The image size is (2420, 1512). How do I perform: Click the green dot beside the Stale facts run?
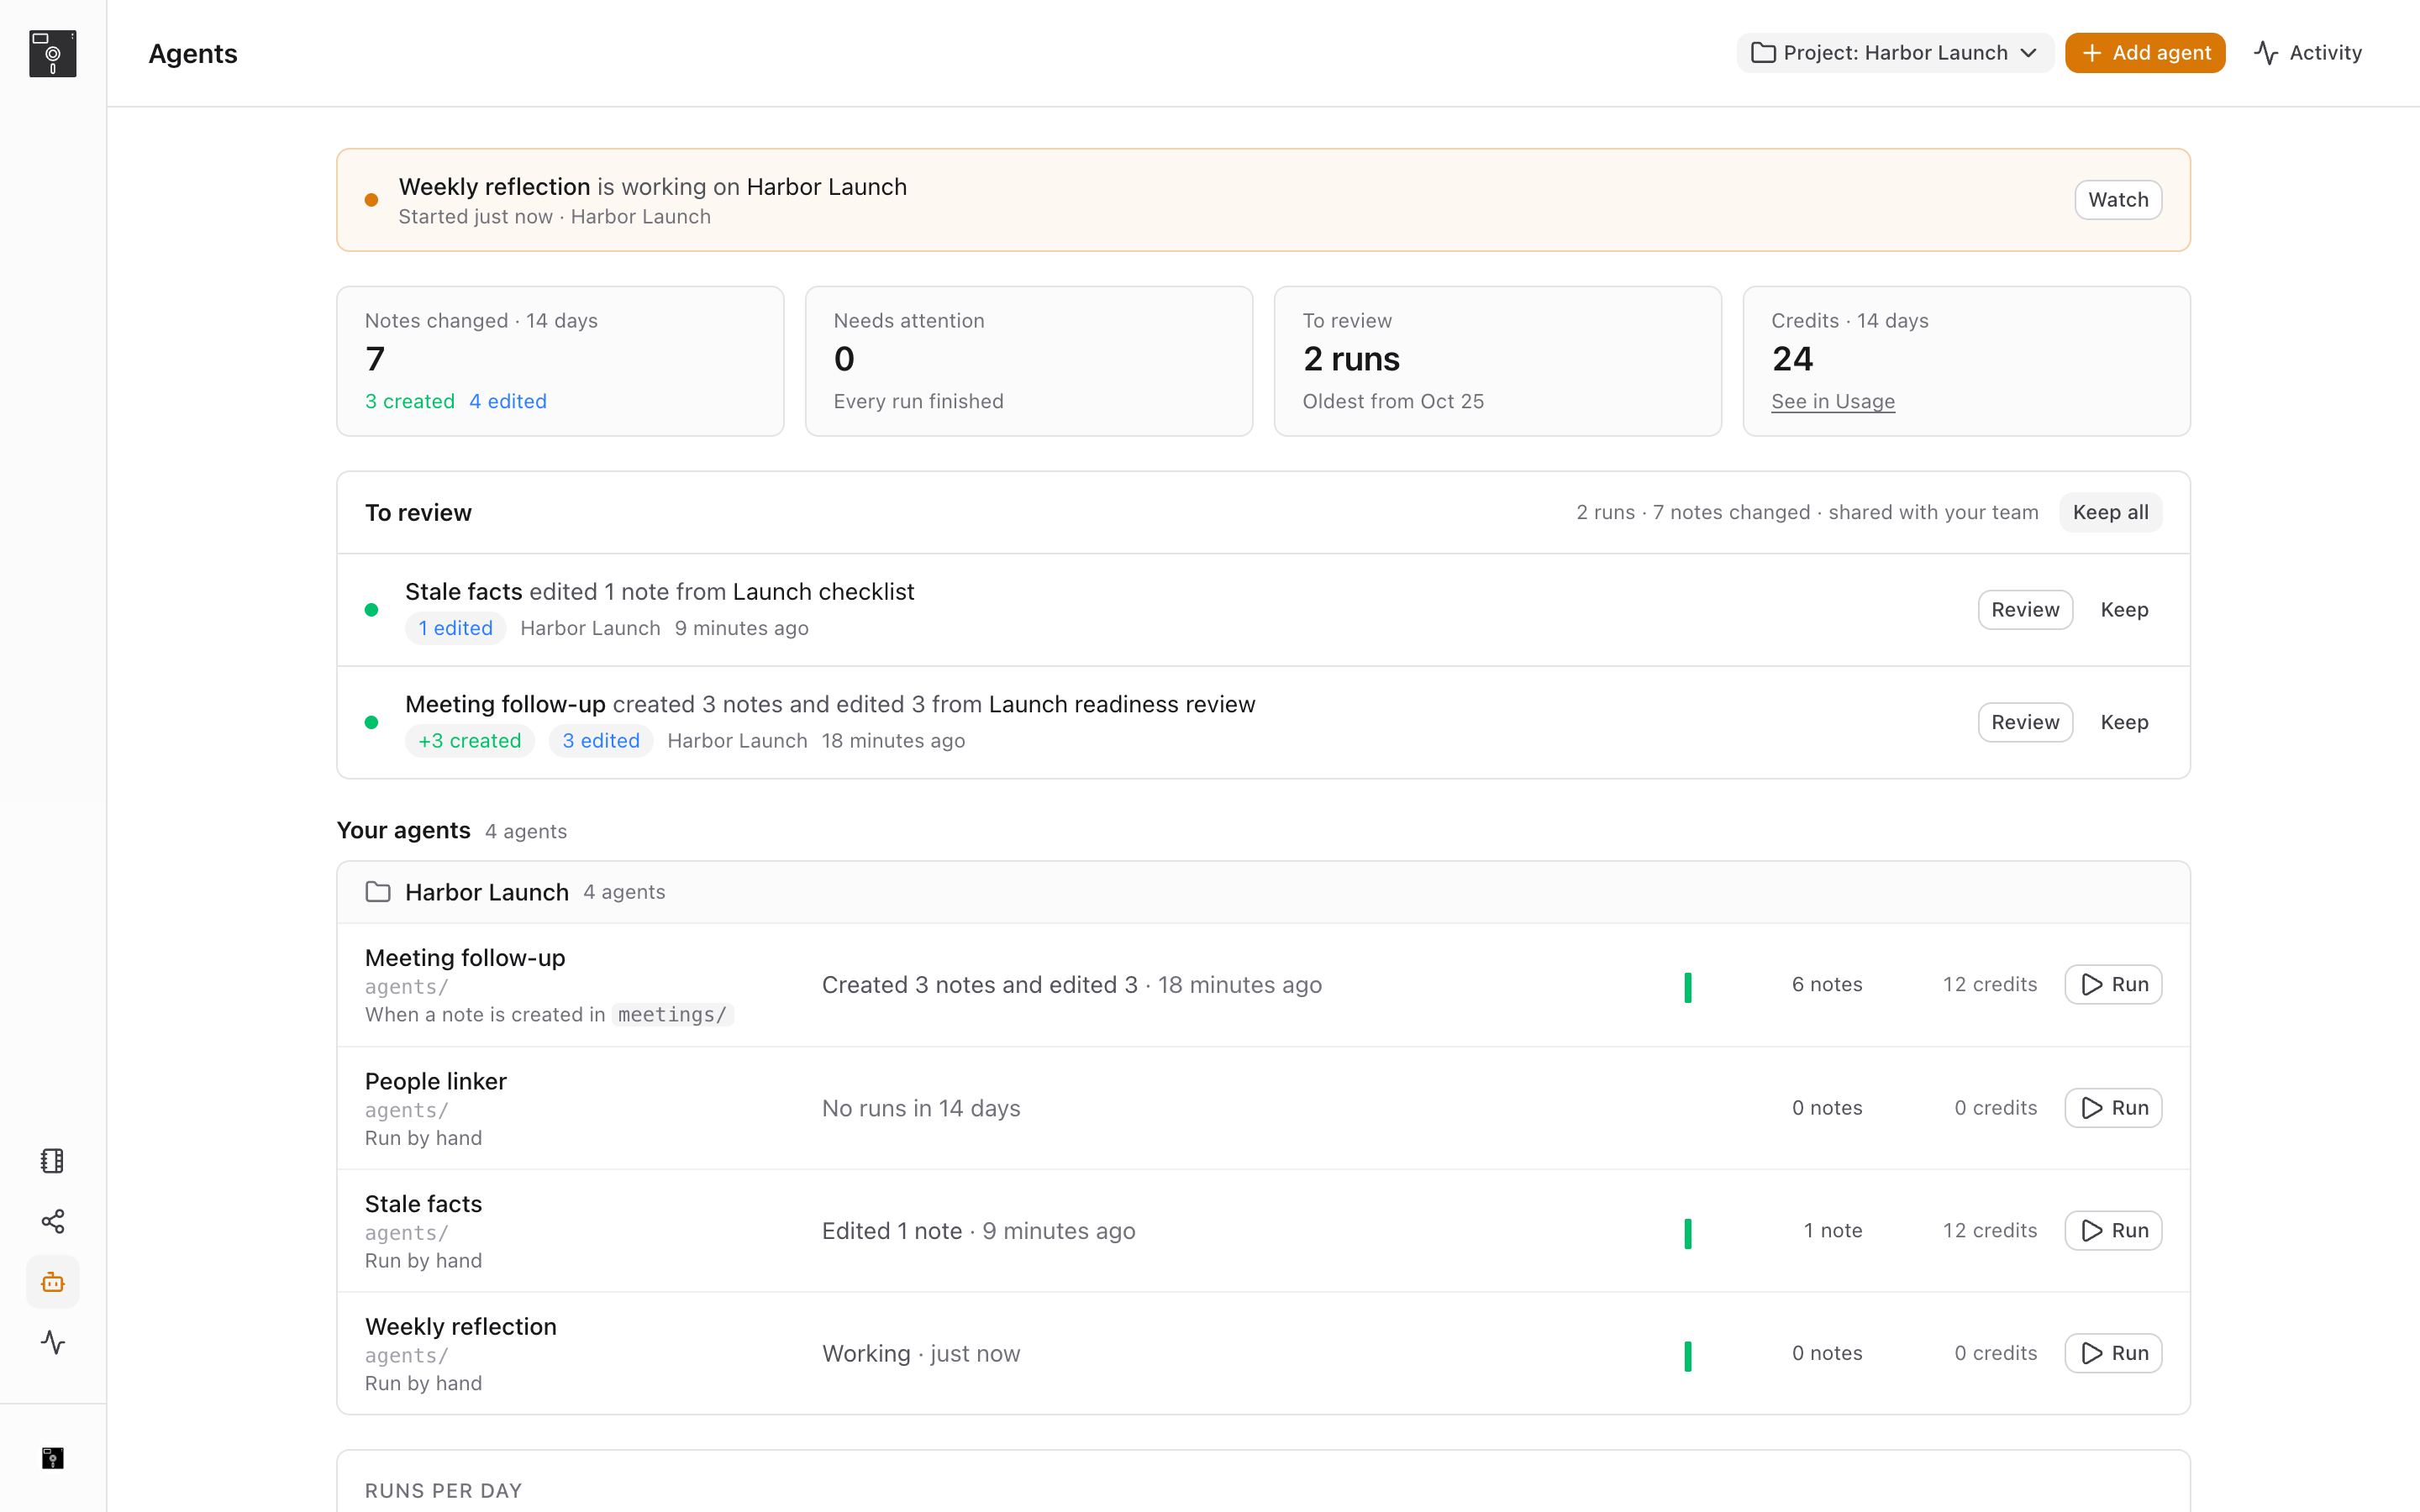click(371, 610)
